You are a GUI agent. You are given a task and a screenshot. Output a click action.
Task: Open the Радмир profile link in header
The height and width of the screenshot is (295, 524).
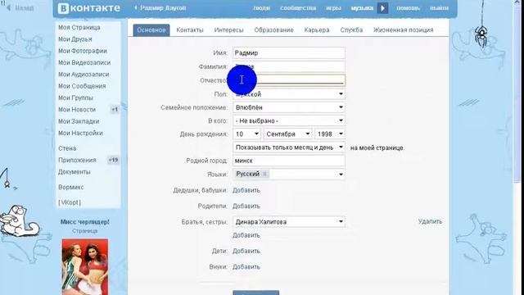(x=160, y=7)
